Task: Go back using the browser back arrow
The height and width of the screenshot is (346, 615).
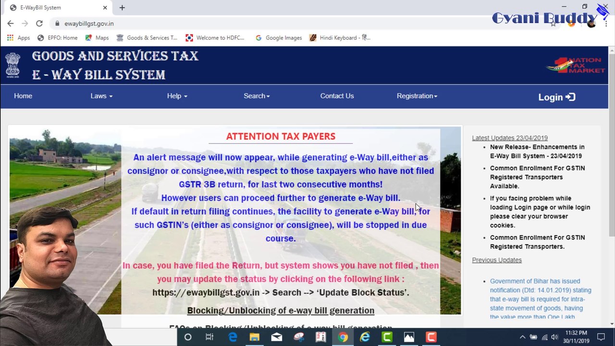Action: point(11,23)
